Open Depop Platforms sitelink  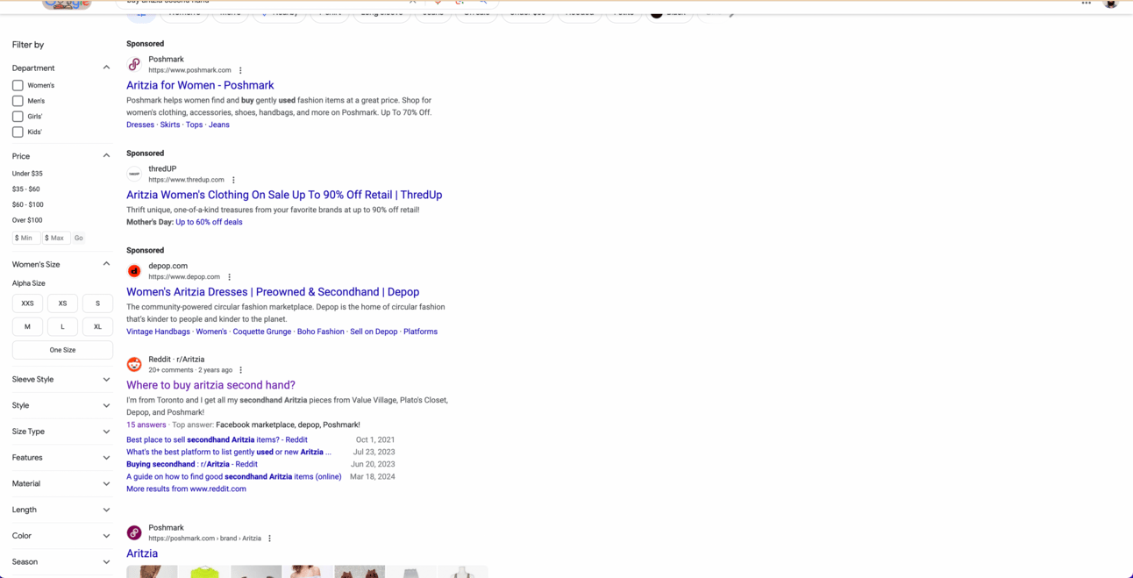[x=420, y=332]
